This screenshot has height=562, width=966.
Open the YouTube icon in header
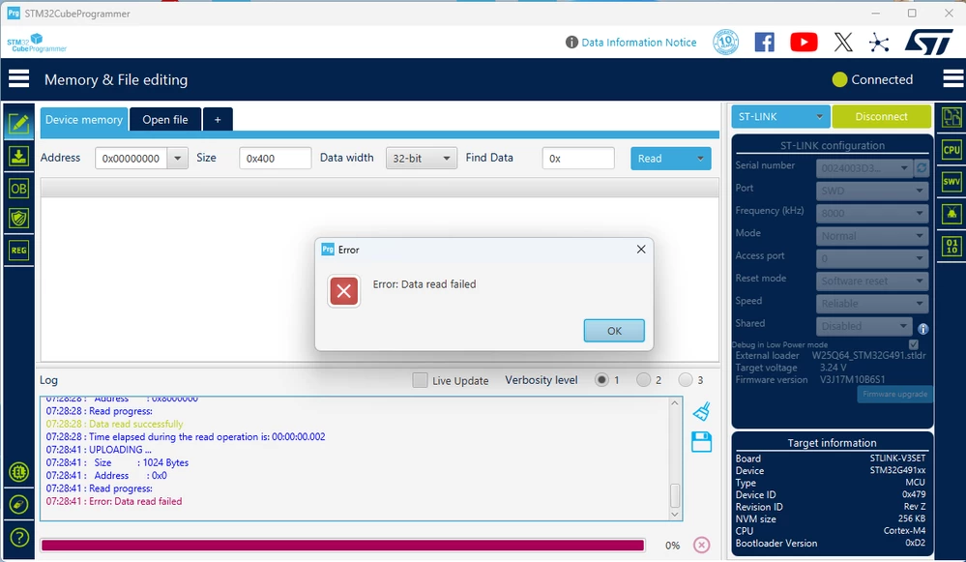pos(804,42)
